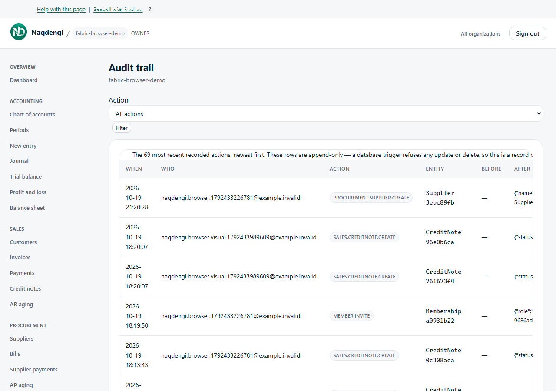Viewport: 556px width, 391px height.
Task: Select entity CreditNote 0c308aea
Action: (443, 355)
